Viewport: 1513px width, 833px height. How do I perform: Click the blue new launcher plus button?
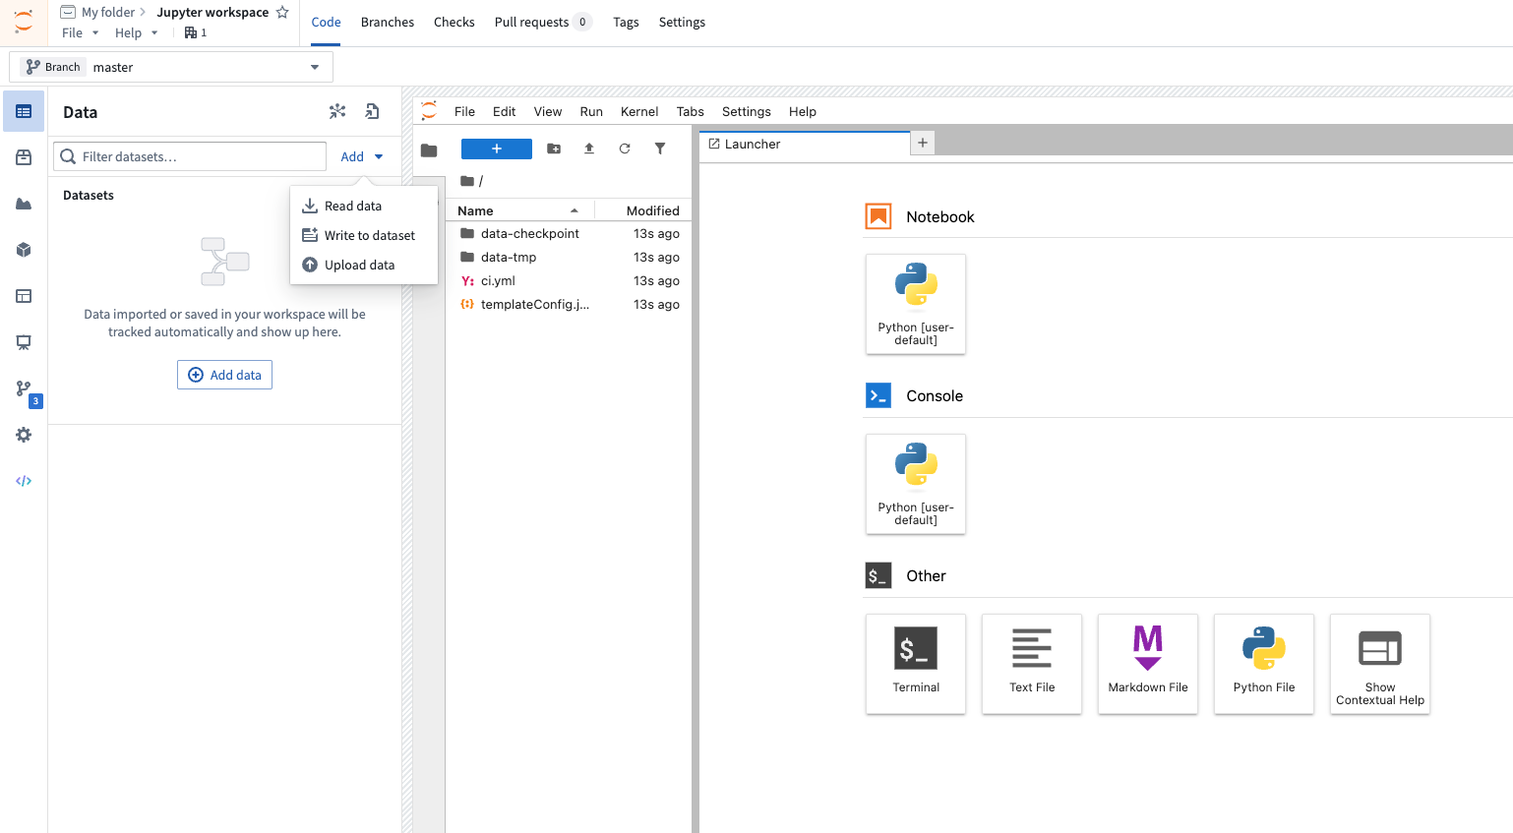(x=497, y=149)
